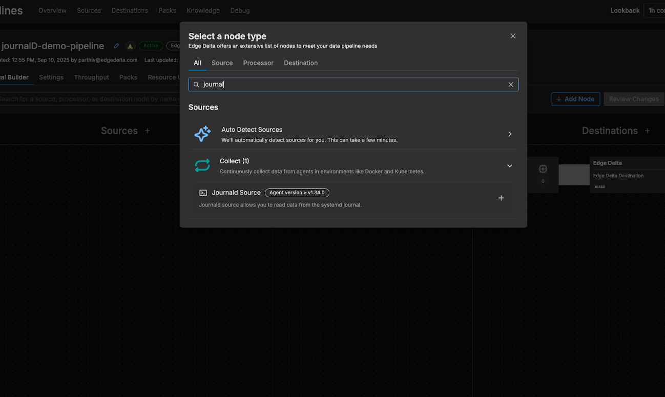Click the Linux penguin icon in header
This screenshot has height=397, width=665.
tap(130, 46)
